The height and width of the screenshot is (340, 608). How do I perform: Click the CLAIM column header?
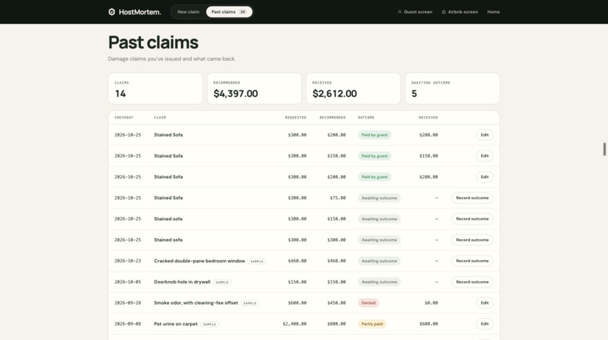click(160, 118)
